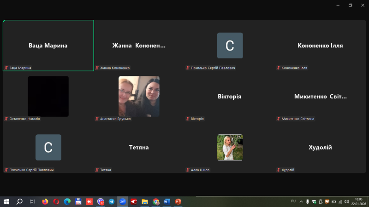This screenshot has width=369, height=207.
Task: Click the Кононенко Ілля participant tile
Action: tap(320, 46)
